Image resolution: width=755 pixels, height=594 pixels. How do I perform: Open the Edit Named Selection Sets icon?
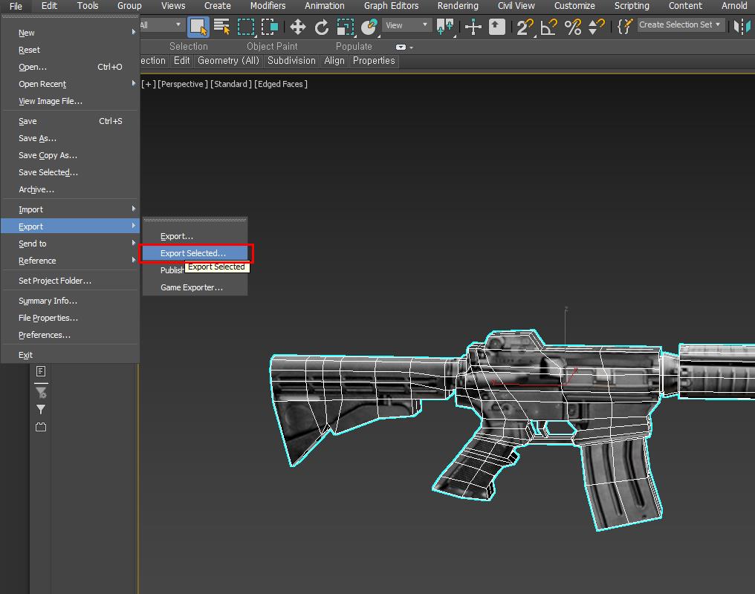tap(625, 26)
